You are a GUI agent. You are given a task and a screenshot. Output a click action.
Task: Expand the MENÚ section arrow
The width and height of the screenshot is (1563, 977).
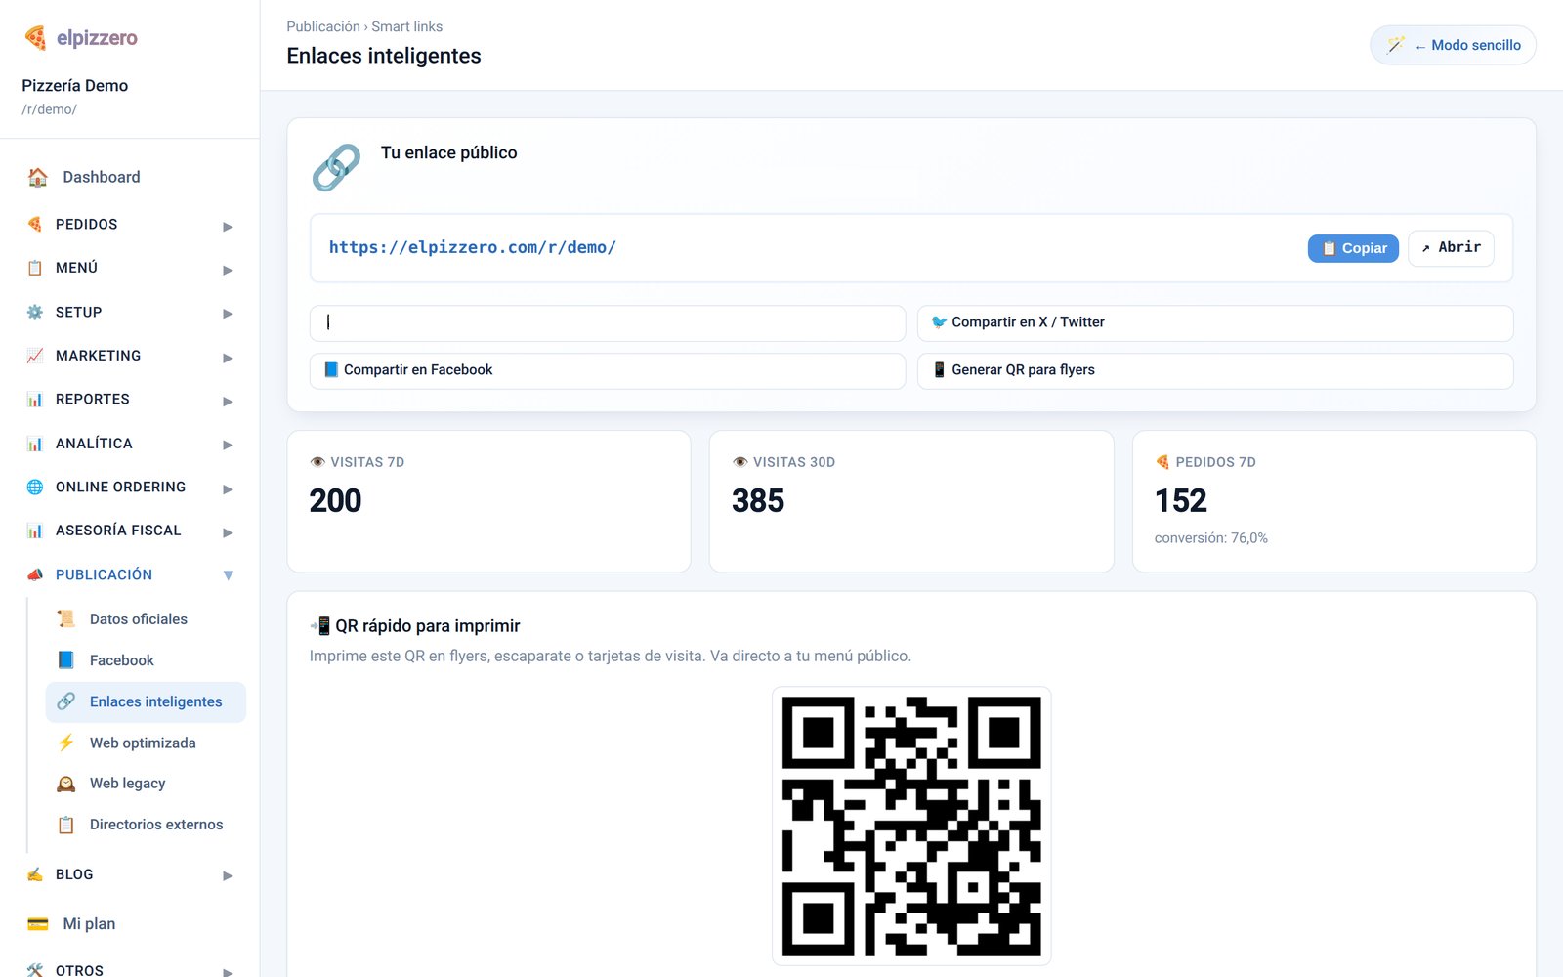[x=228, y=270]
